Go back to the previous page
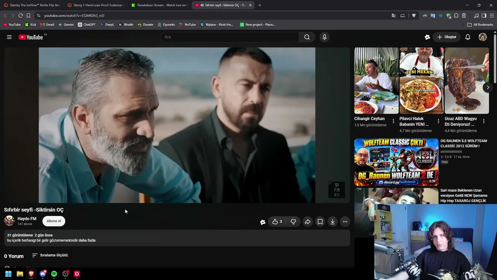 [x=5, y=16]
